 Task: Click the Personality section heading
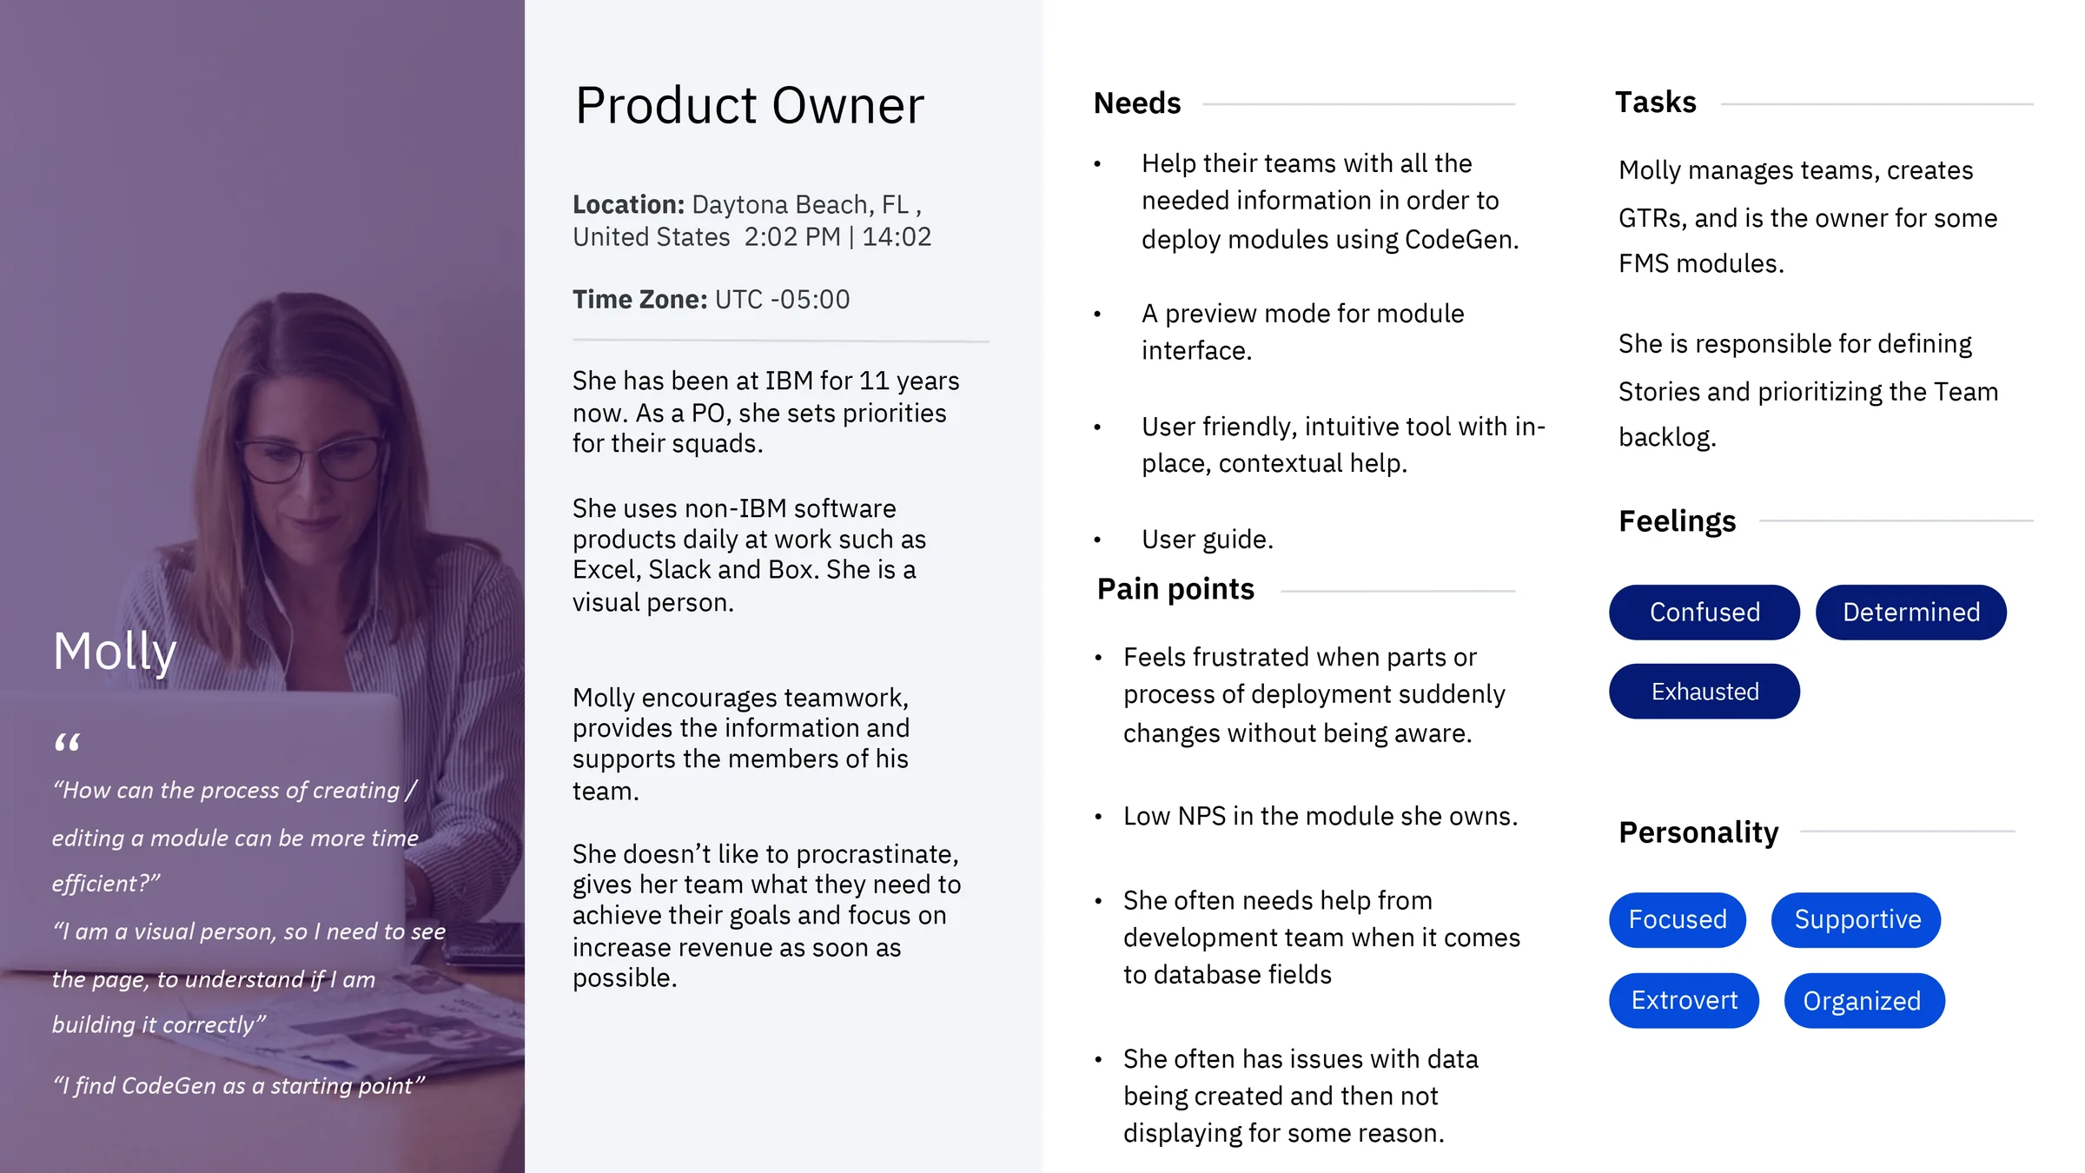1698,832
